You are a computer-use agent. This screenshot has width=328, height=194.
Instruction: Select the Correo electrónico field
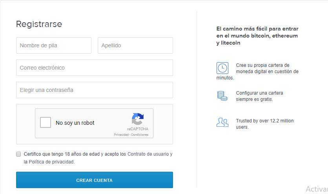pyautogui.click(x=95, y=68)
